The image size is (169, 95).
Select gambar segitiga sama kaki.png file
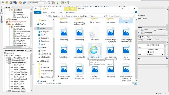point(126,35)
